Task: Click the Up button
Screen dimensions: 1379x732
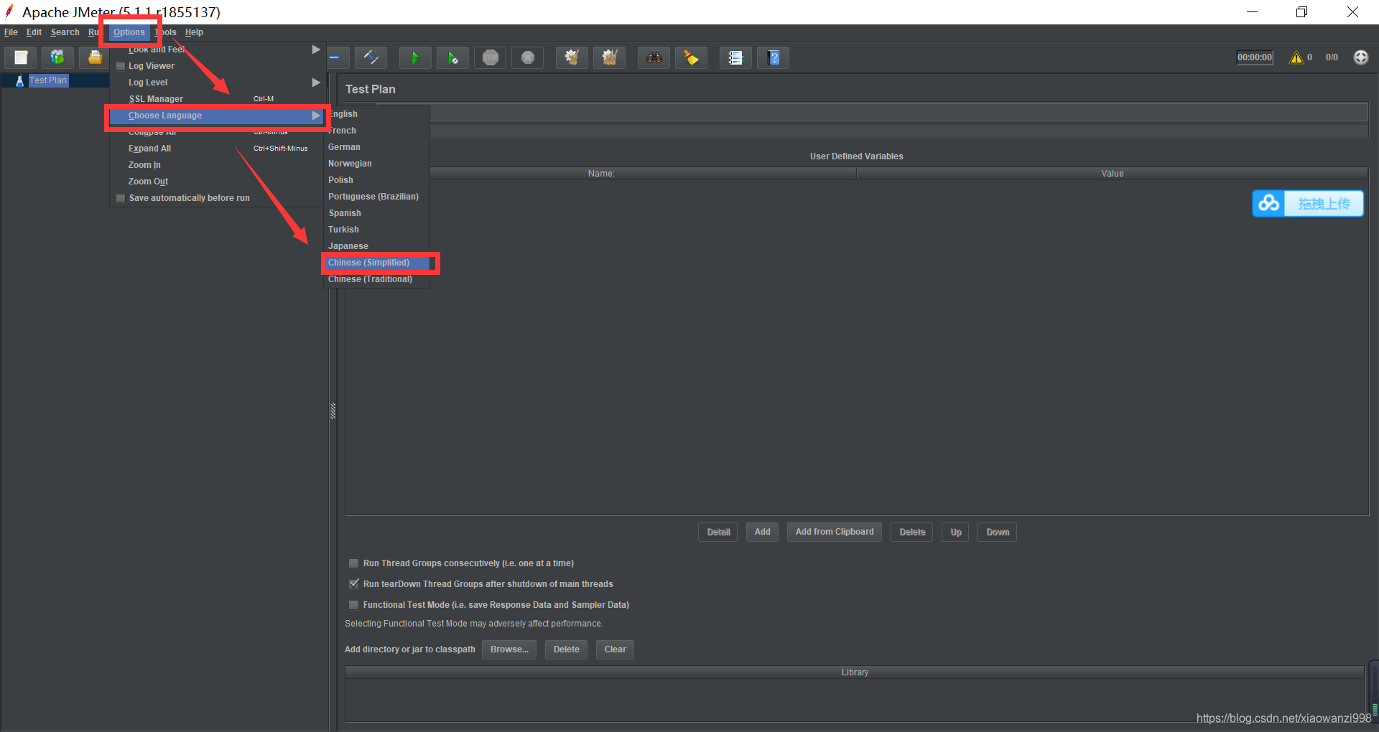Action: coord(956,532)
